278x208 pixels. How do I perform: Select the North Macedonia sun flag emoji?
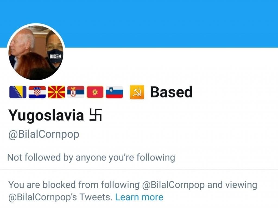pyautogui.click(x=56, y=92)
